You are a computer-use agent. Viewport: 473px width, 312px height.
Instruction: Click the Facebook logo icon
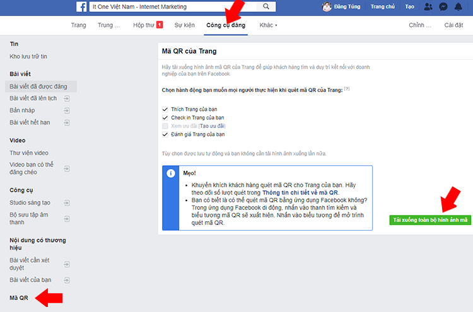click(82, 7)
